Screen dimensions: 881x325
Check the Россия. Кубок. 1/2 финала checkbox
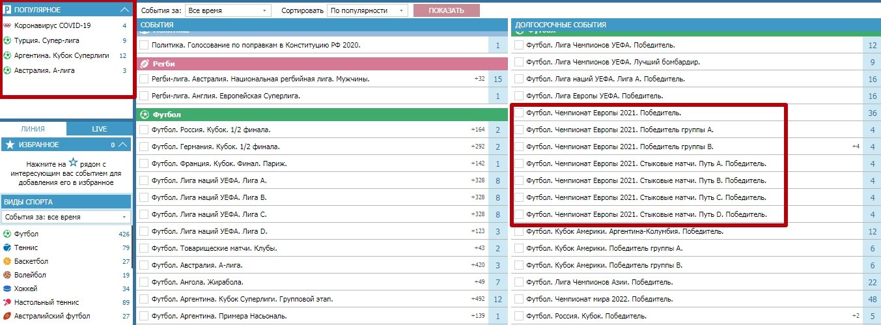(x=144, y=130)
